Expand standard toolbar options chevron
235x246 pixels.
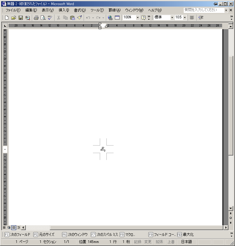[x=149, y=17]
